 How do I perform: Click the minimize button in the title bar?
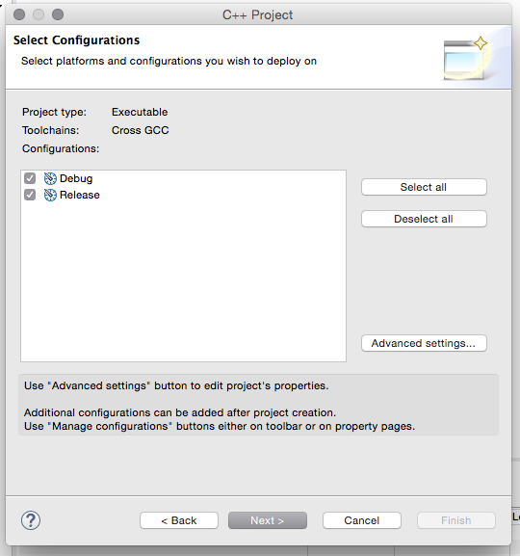click(39, 14)
